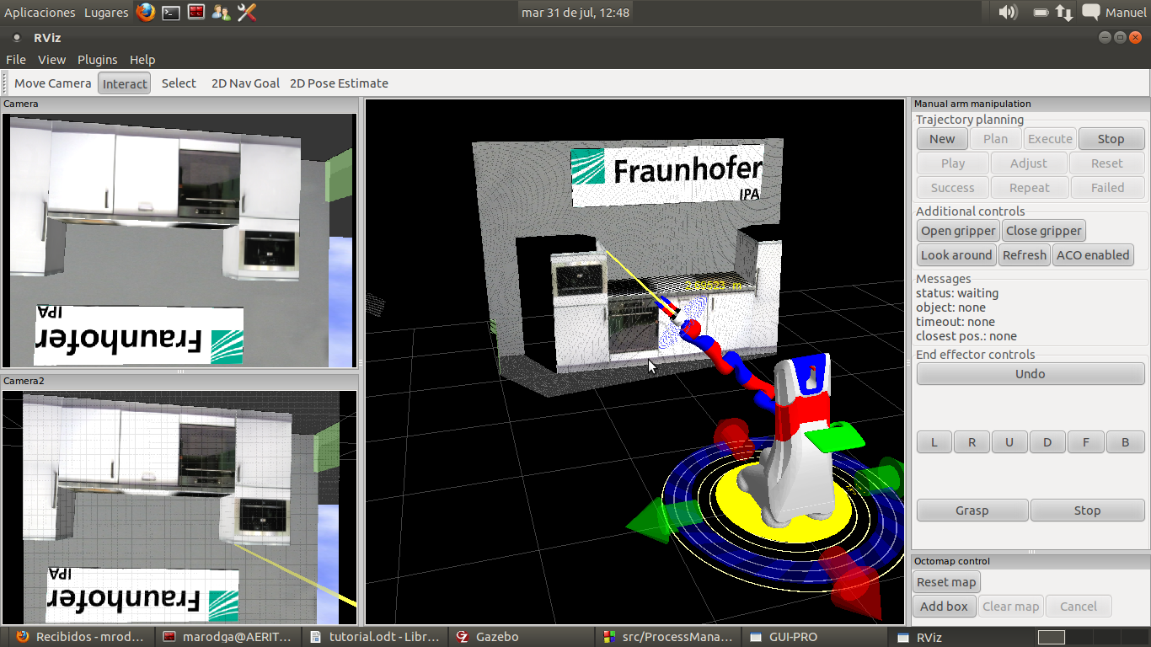Click Open gripper
This screenshot has width=1151, height=647.
pyautogui.click(x=958, y=231)
